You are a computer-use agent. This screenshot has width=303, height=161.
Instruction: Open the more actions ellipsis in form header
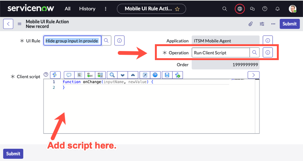273,24
